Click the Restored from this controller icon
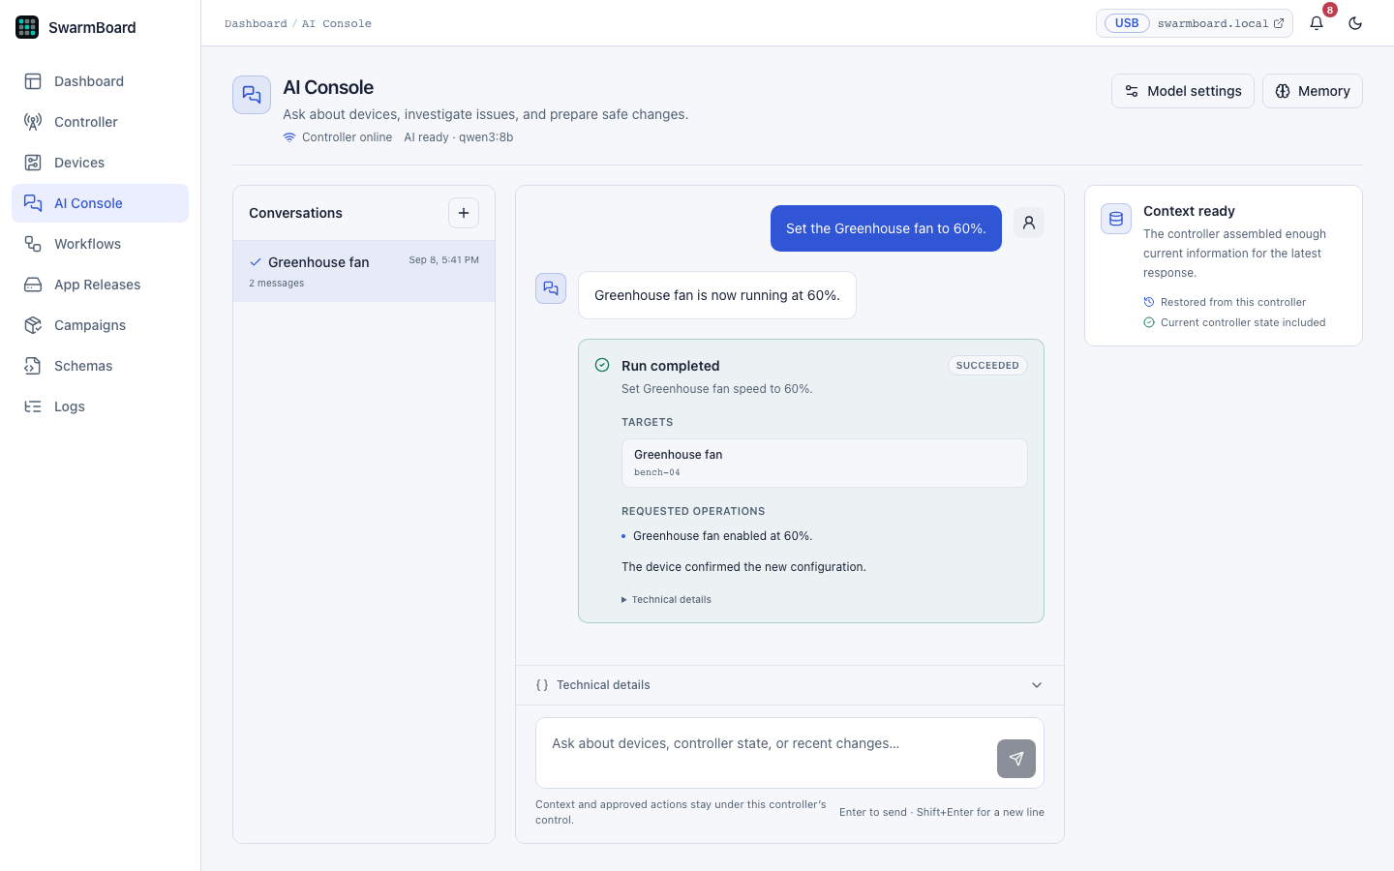Viewport: 1394px width, 871px height. (x=1149, y=302)
